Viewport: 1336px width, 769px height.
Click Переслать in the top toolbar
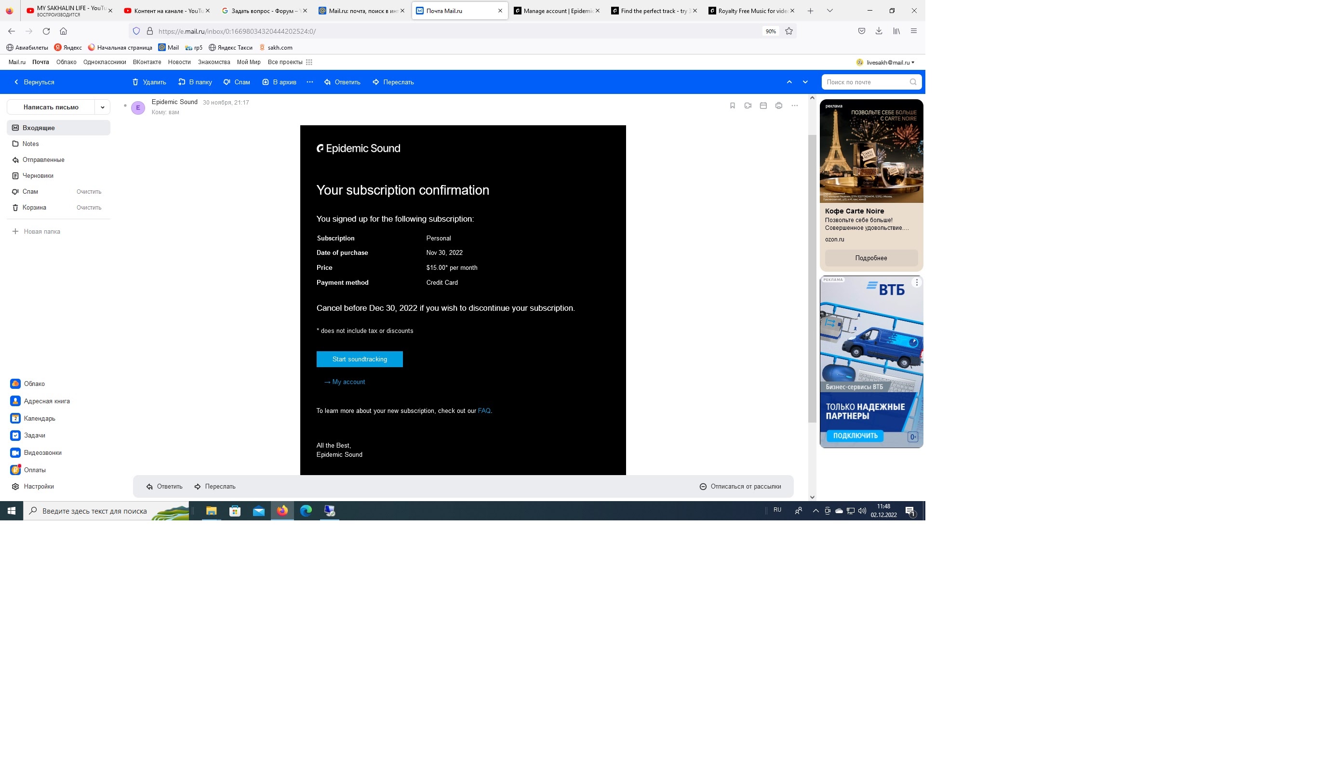(x=393, y=82)
